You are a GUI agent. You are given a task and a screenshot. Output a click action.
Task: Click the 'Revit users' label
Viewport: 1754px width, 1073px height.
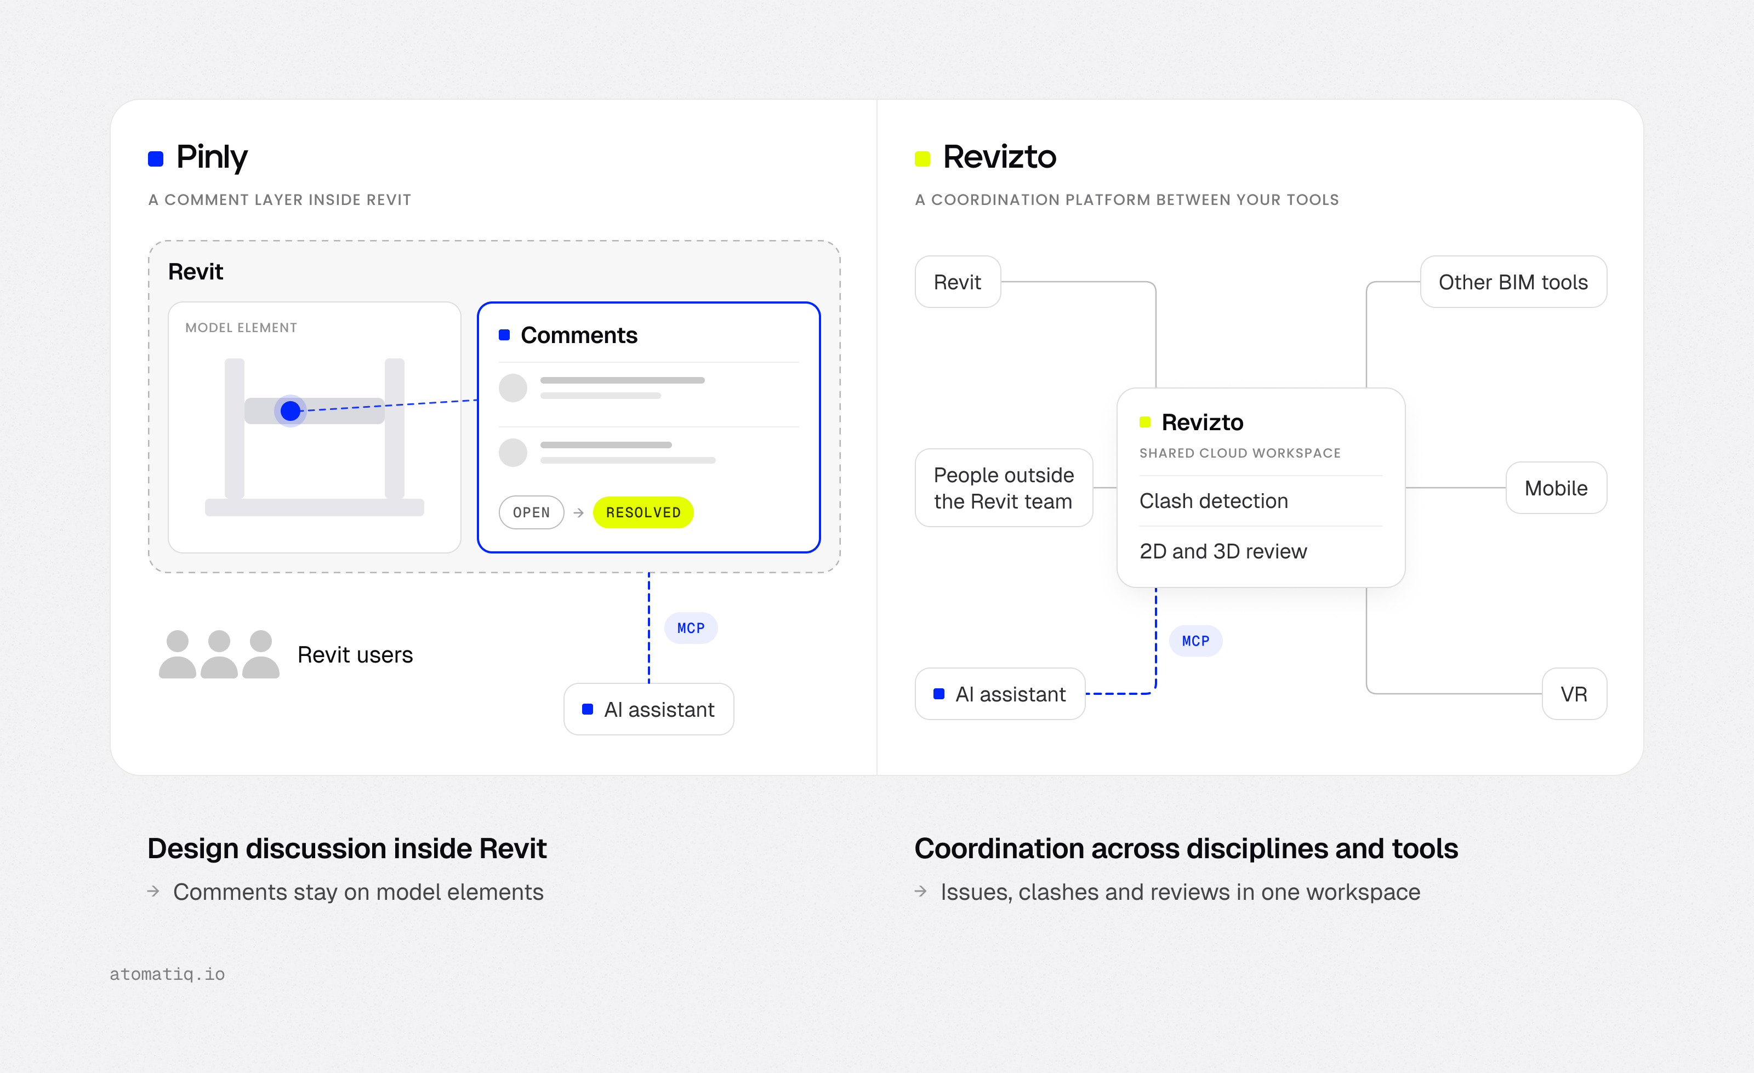tap(355, 655)
